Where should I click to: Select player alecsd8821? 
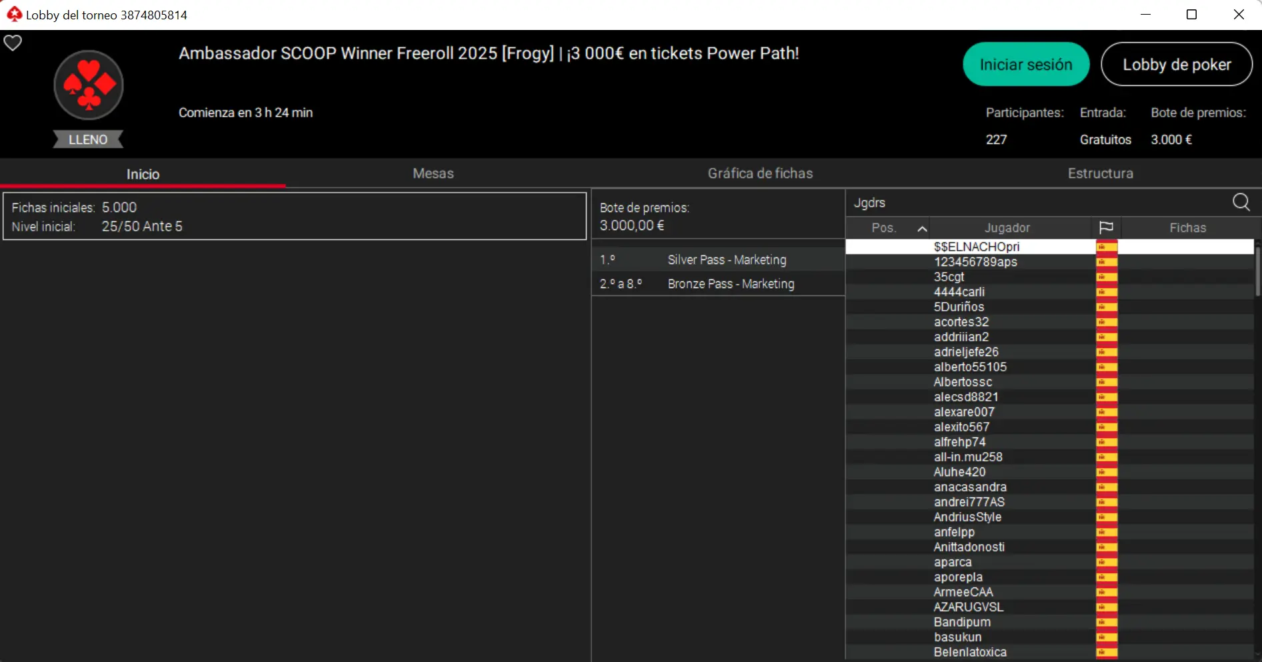point(1049,397)
